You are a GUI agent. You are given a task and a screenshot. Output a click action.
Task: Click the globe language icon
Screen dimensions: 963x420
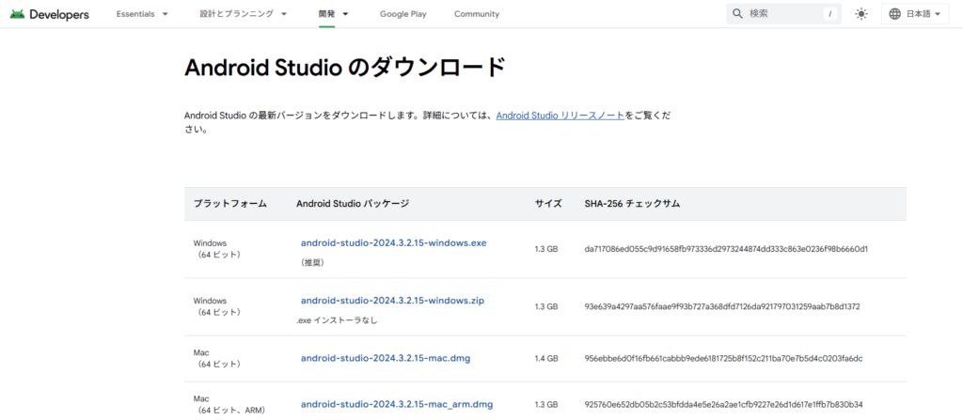click(x=895, y=13)
